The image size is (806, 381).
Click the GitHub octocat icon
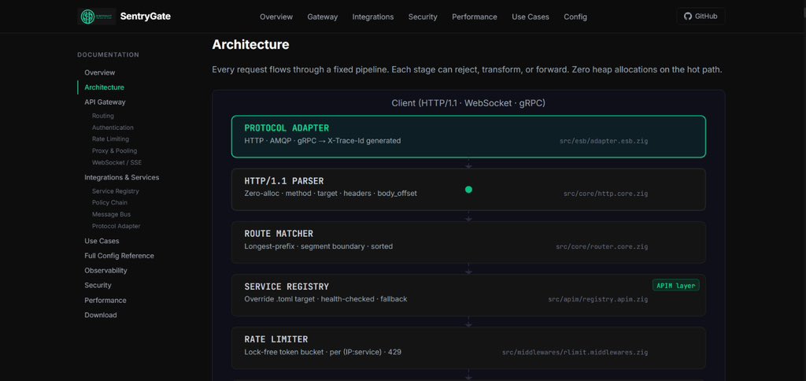tap(688, 17)
